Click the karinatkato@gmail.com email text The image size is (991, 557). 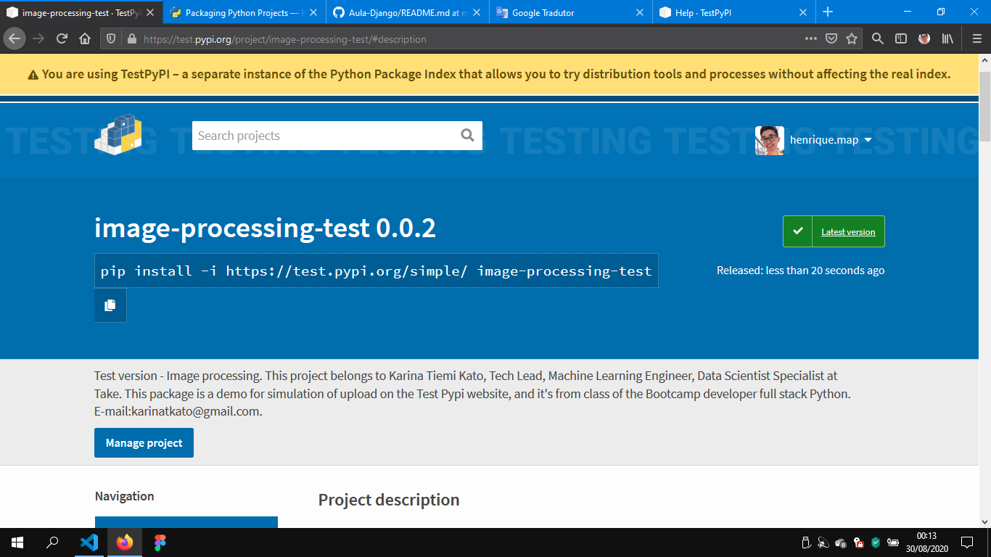tap(195, 411)
